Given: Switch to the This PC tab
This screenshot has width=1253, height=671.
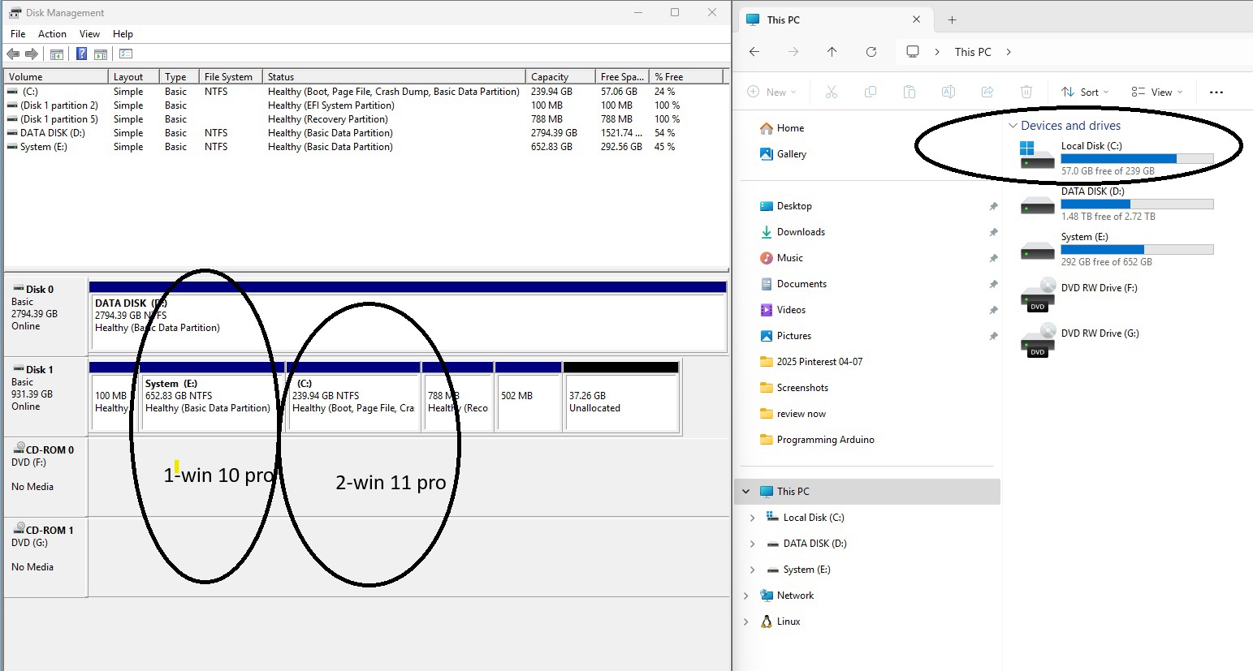Looking at the screenshot, I should 785,19.
